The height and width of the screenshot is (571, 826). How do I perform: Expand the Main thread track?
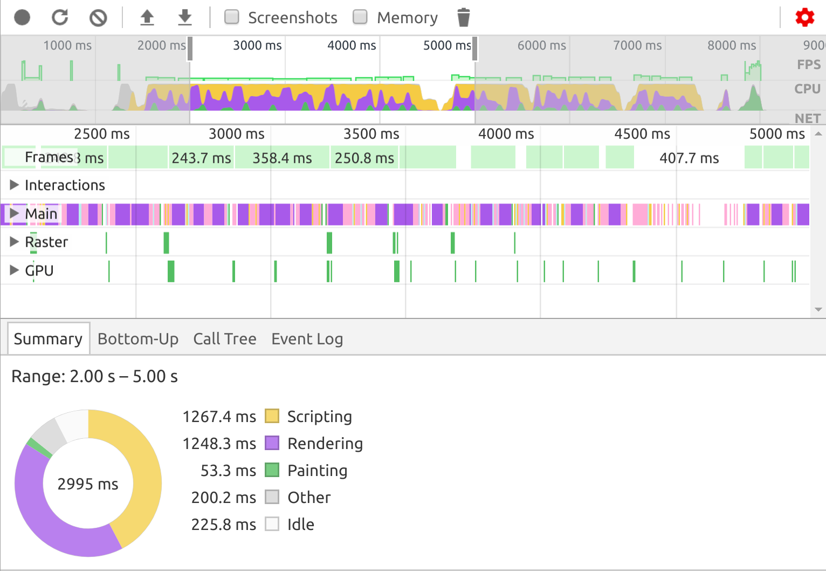coord(15,214)
